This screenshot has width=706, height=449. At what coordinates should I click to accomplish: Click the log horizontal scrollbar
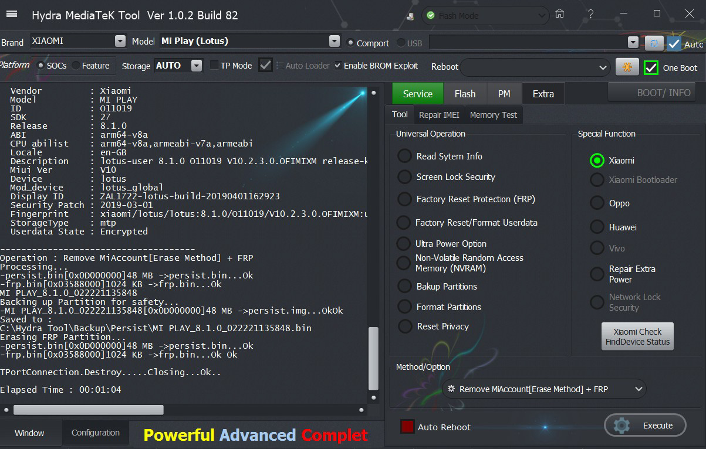[x=88, y=410]
